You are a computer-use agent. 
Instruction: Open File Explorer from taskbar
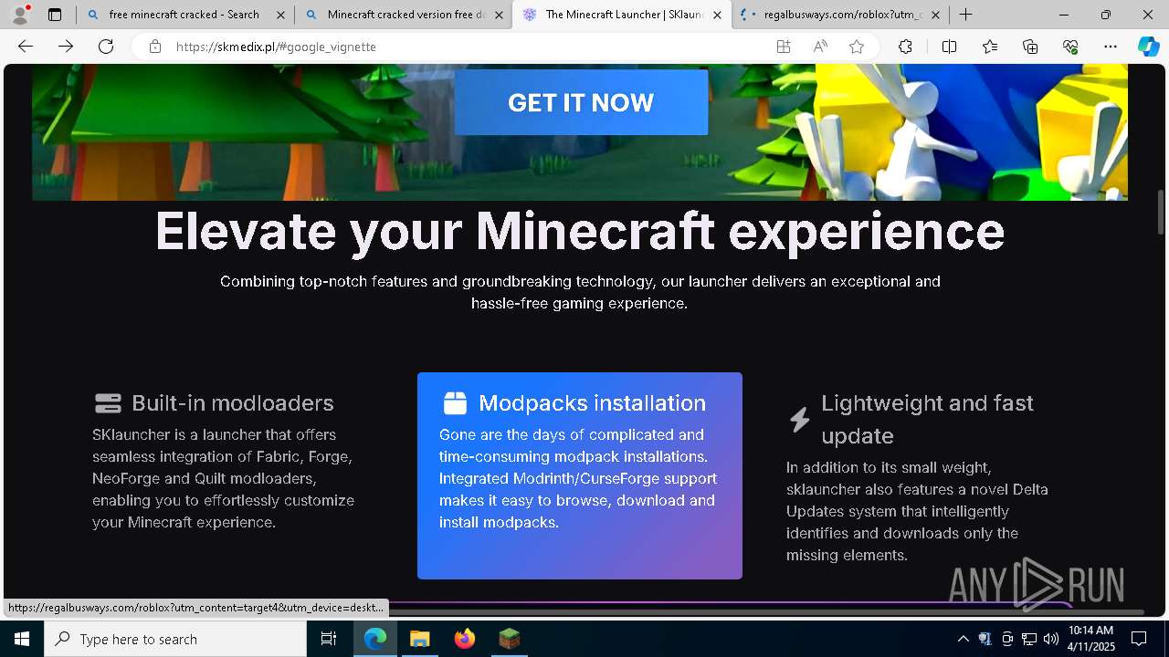[x=419, y=639]
